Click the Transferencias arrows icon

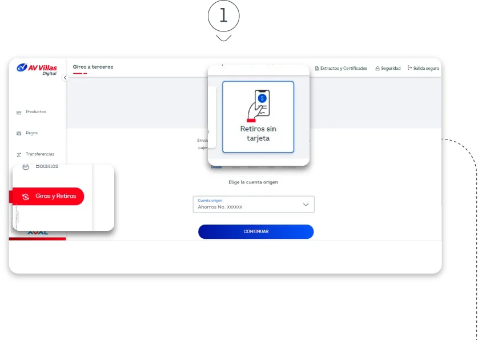point(19,154)
